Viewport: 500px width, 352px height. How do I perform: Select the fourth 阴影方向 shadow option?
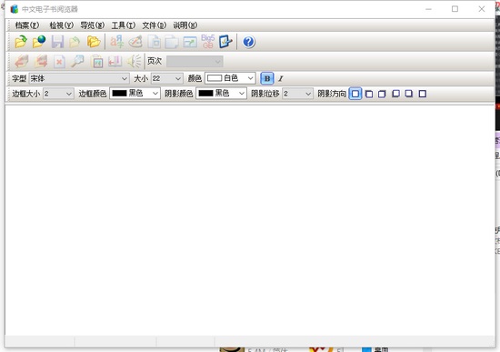395,94
